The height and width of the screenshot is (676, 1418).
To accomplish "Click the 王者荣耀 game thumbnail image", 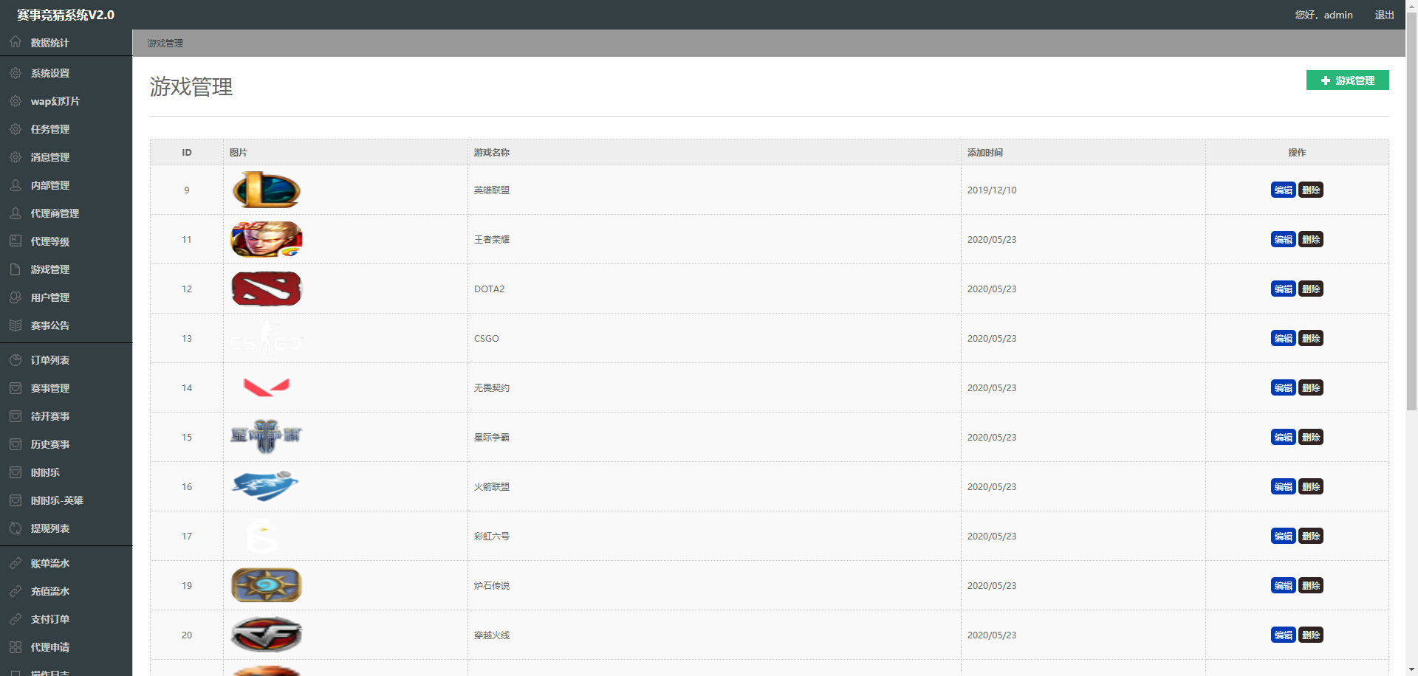I will (x=267, y=239).
